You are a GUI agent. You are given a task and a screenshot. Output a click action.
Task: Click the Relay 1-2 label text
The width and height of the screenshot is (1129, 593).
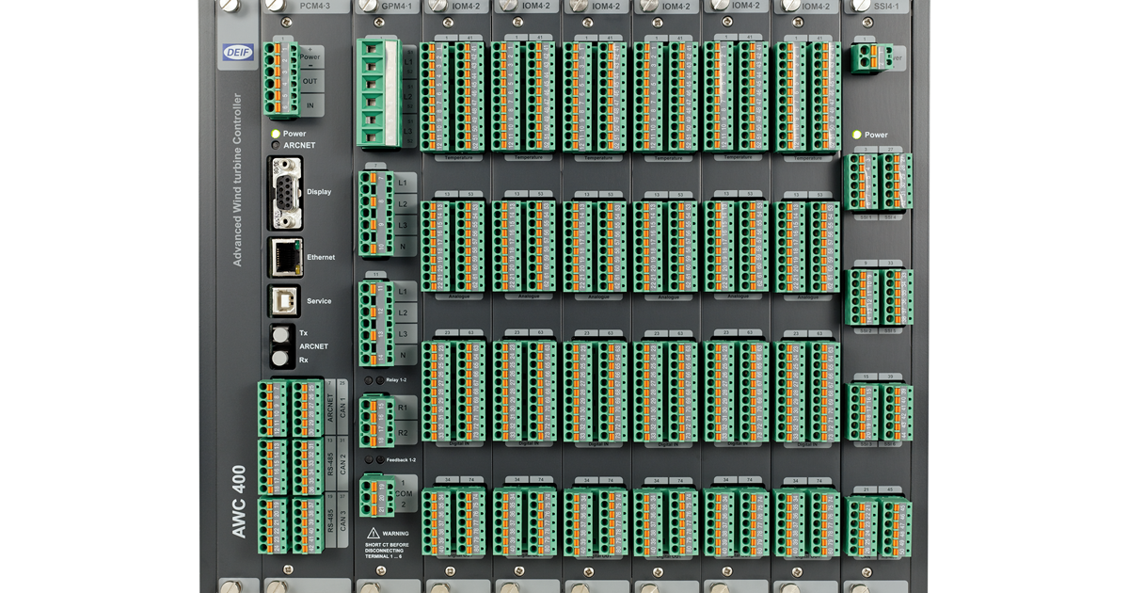click(396, 380)
